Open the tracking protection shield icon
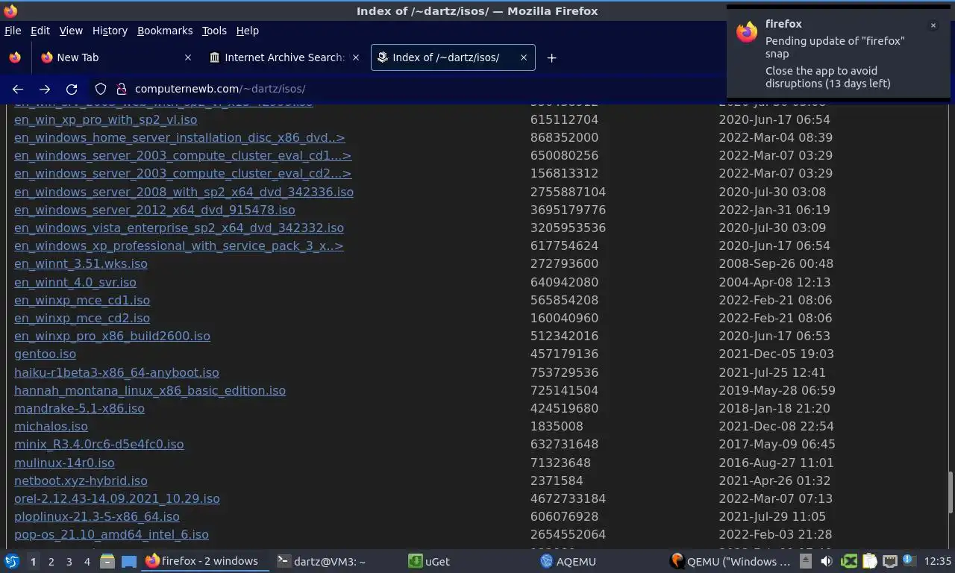Viewport: 955px width, 573px height. click(x=101, y=89)
